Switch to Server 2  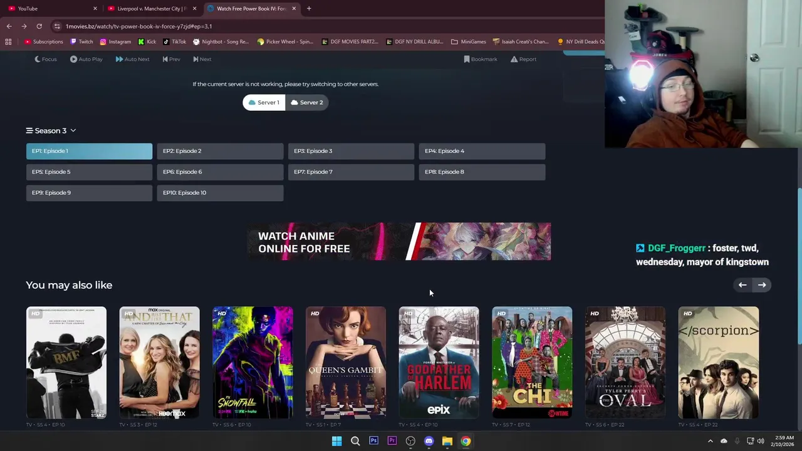pyautogui.click(x=307, y=102)
